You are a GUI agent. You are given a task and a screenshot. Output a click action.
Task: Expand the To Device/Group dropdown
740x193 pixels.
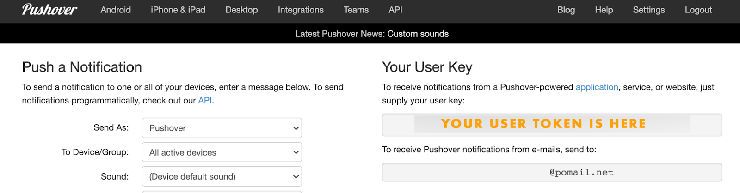(x=222, y=152)
